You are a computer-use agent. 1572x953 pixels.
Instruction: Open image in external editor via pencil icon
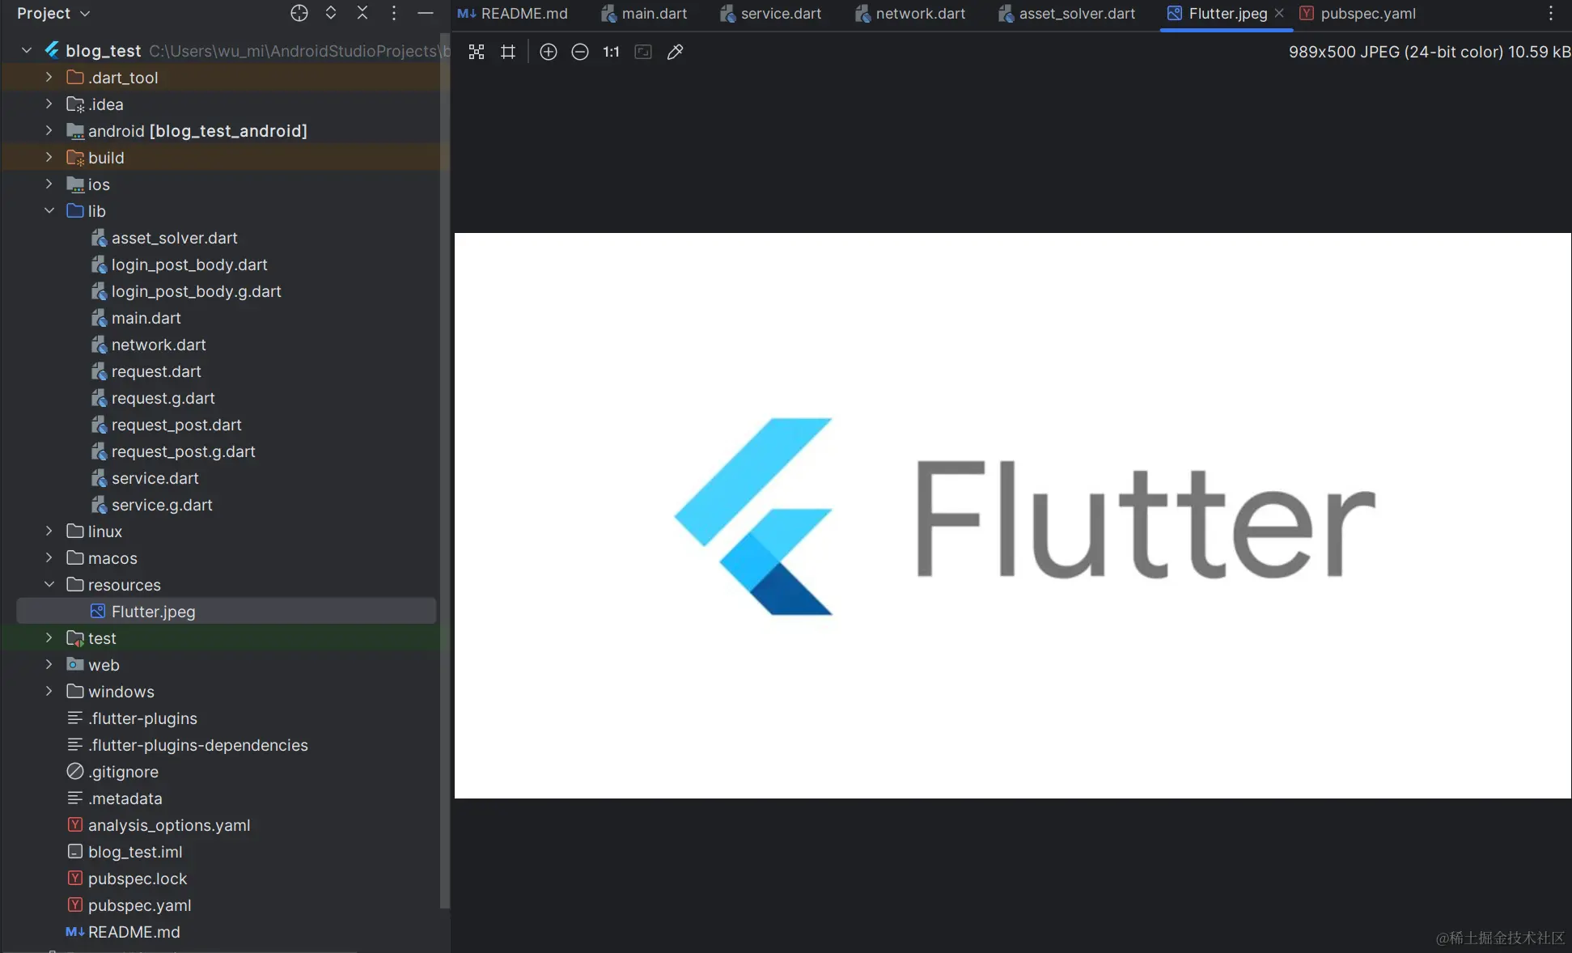click(x=676, y=52)
